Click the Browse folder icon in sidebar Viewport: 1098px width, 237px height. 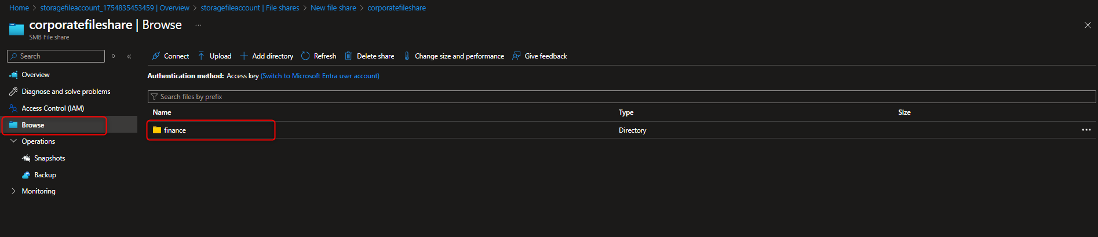pyautogui.click(x=13, y=125)
